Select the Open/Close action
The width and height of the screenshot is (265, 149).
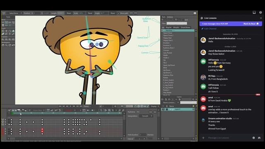point(167,33)
